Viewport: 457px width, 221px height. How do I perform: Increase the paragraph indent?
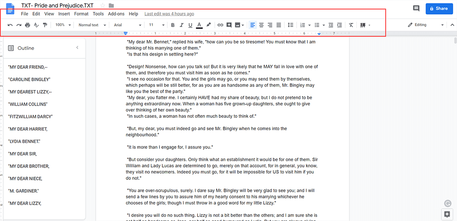click(340, 25)
